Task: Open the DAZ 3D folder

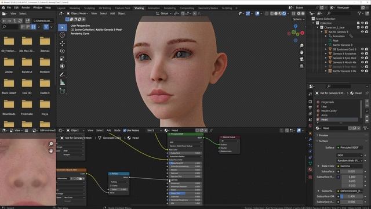Action: click(27, 86)
